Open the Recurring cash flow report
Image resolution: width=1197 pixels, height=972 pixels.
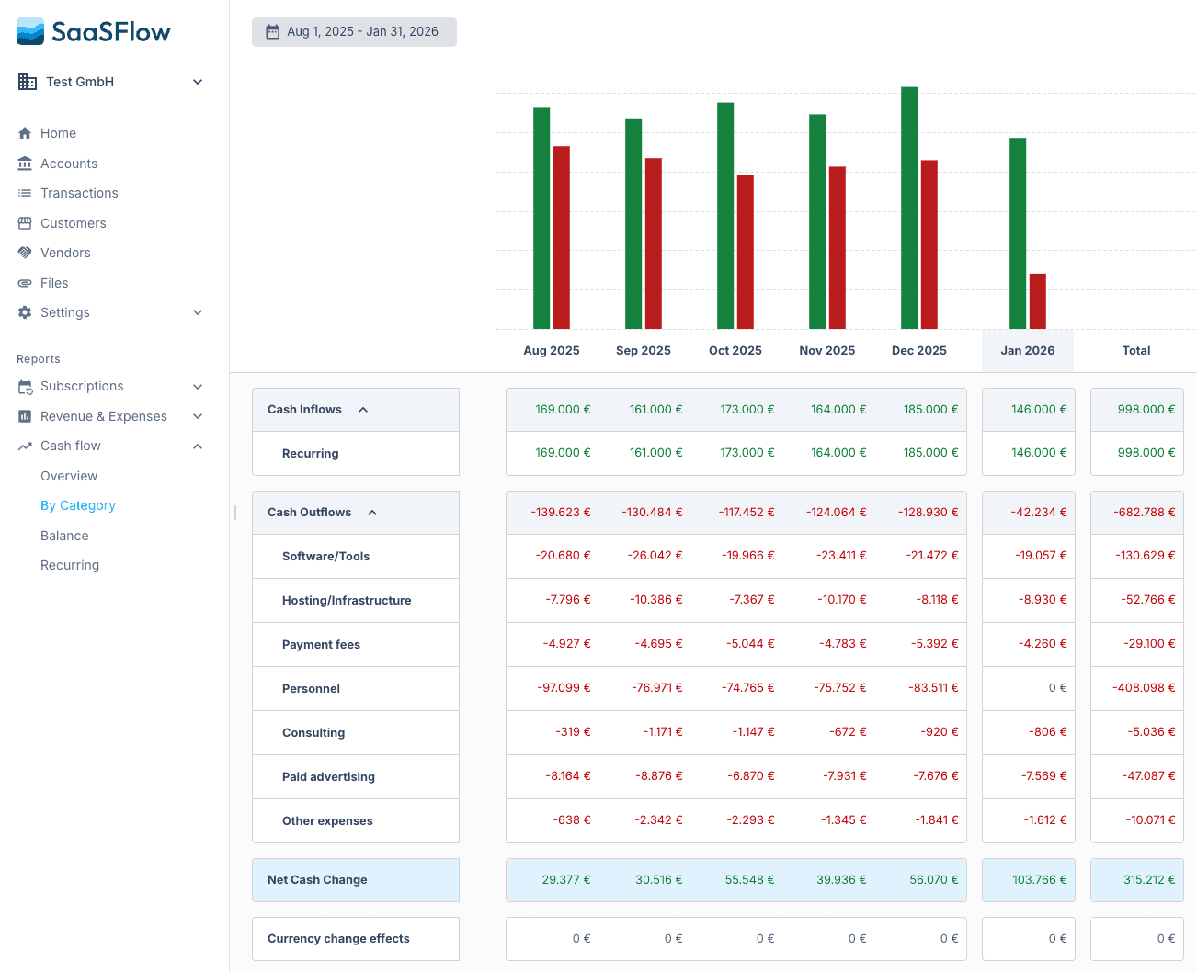click(x=70, y=565)
